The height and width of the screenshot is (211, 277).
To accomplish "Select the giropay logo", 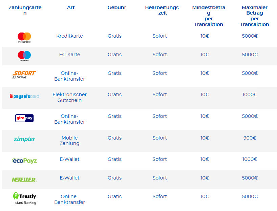I will tap(24, 118).
